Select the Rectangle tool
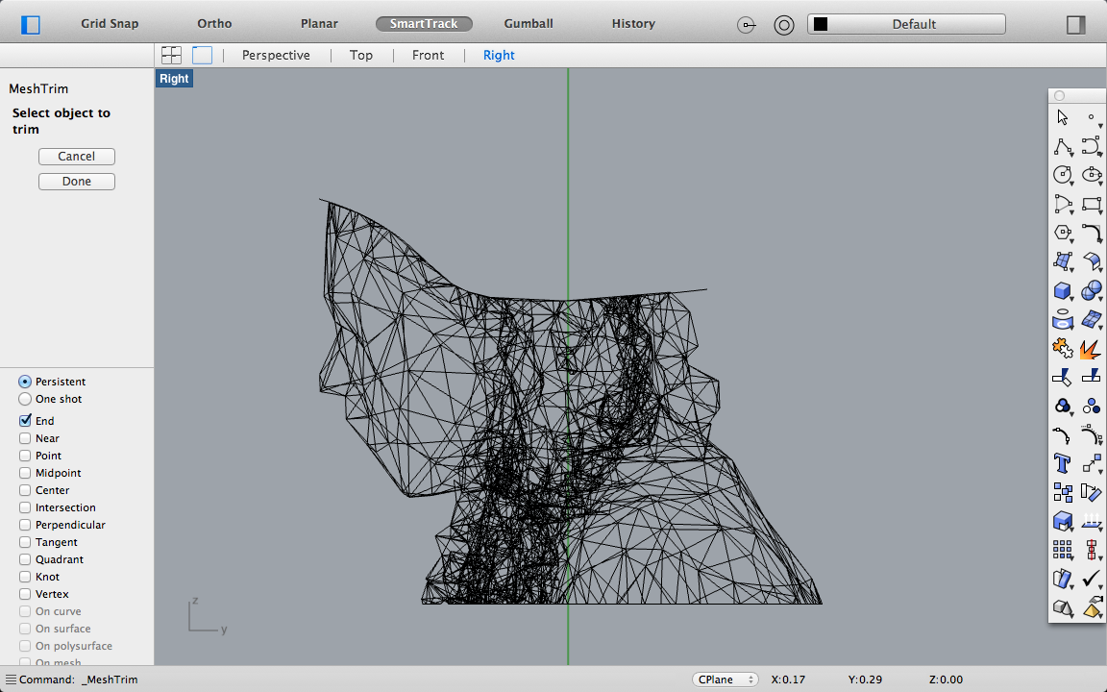1107x692 pixels. (1092, 204)
